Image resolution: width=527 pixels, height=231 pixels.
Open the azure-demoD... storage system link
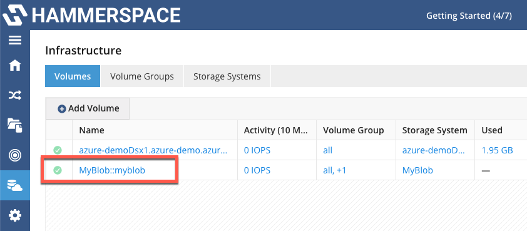pos(434,150)
